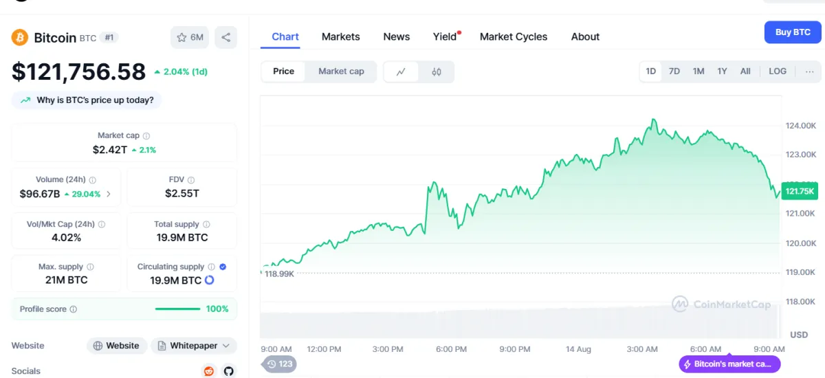Image resolution: width=825 pixels, height=378 pixels.
Task: Click the Buy BTC button
Action: (x=793, y=32)
